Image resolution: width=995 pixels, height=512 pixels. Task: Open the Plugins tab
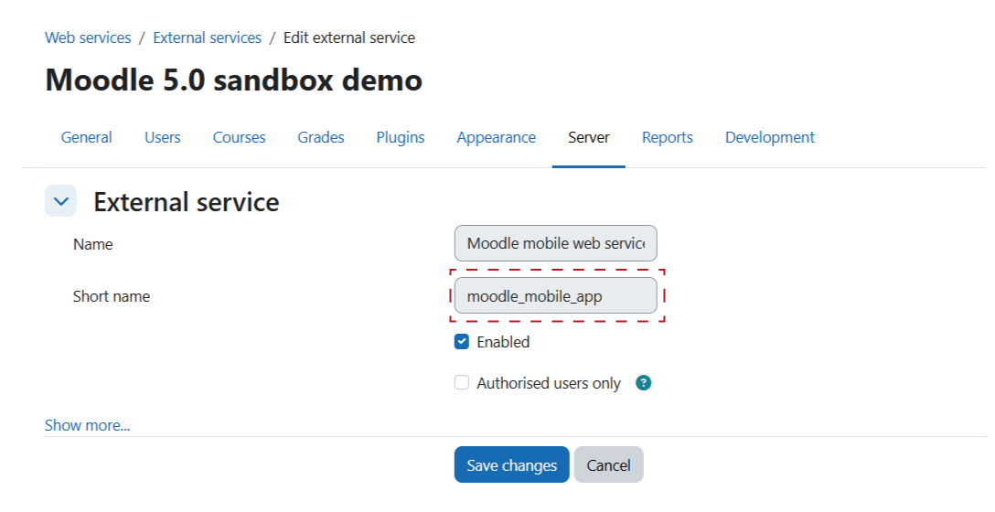pos(400,137)
